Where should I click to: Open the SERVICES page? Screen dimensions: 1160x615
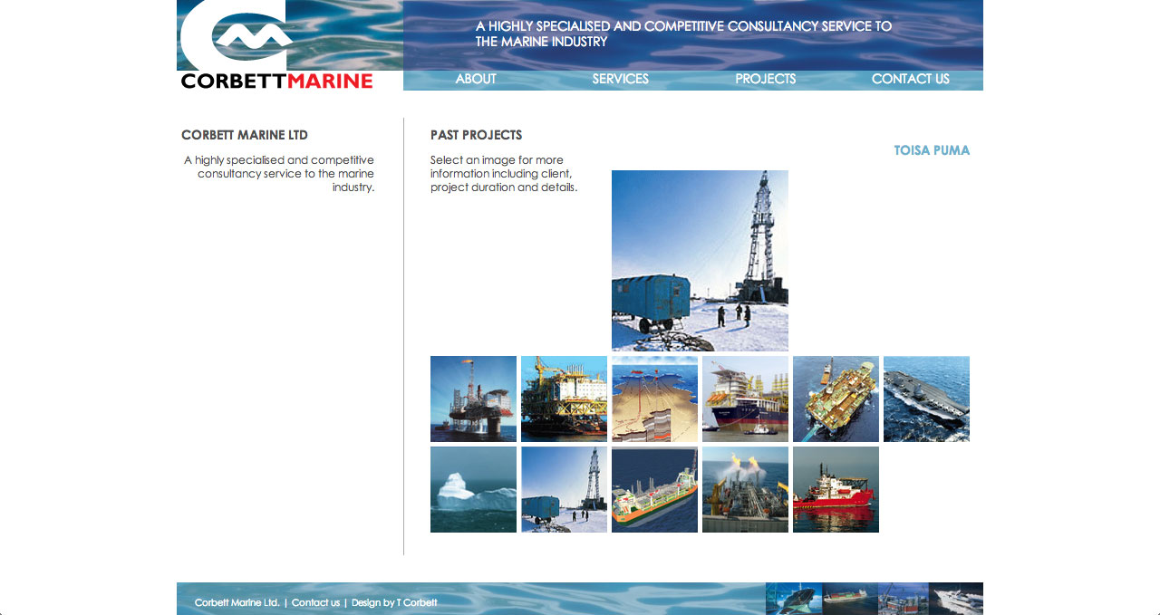tap(620, 80)
